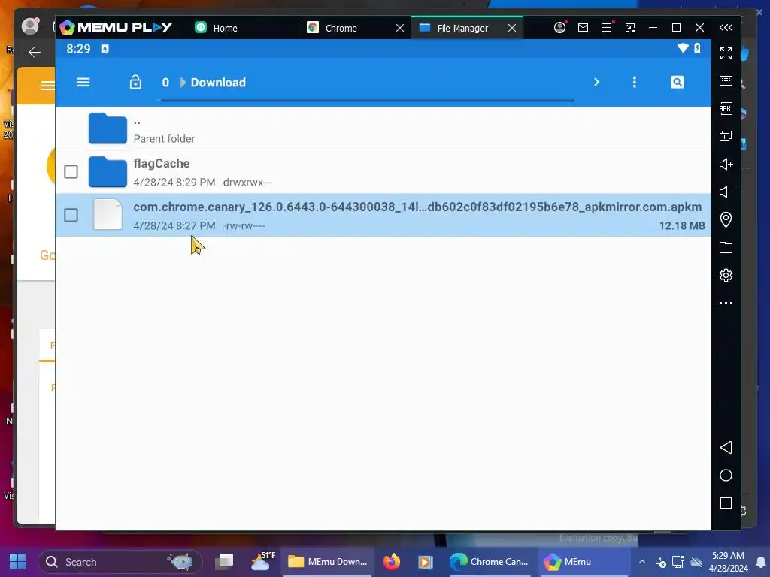This screenshot has width=770, height=577.
Task: Click the breadcrumb root '0'
Action: click(x=165, y=83)
